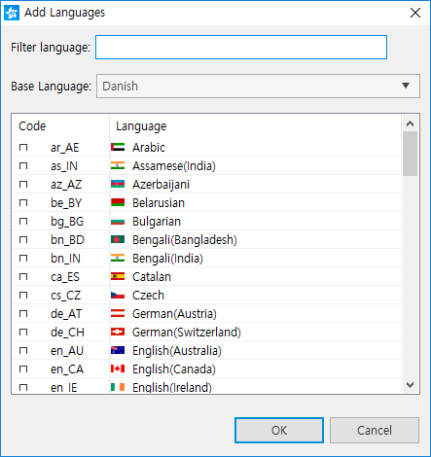Viewport: 431px width, 457px height.
Task: Click the 'ca_ES' code cell
Action: pos(65,277)
